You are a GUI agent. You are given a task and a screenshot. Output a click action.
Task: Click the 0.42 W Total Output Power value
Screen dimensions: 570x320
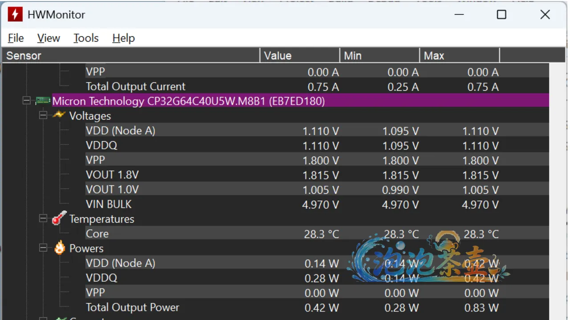point(322,308)
